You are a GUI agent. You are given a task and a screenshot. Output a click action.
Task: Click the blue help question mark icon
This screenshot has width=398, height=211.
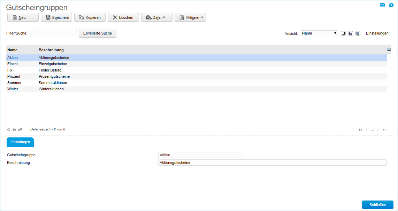coord(391,5)
